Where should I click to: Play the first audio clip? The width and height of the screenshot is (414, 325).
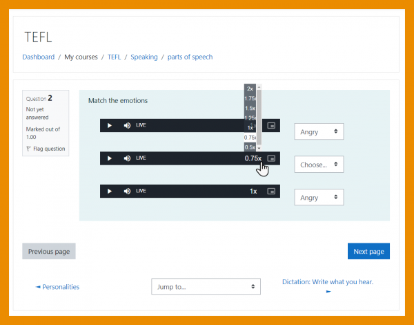pos(110,125)
